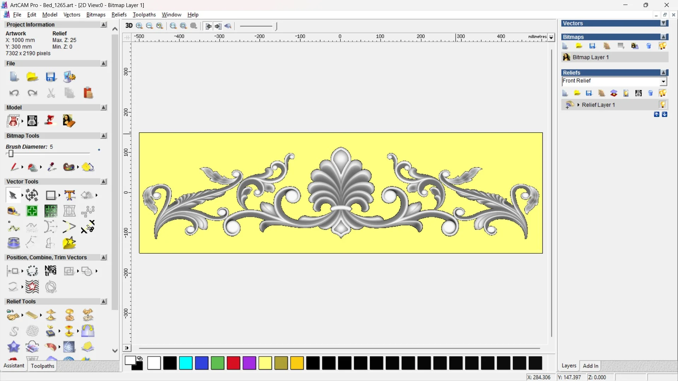Click the Brush Diameter slider handle
Screen dimensions: 678x381
[11, 153]
